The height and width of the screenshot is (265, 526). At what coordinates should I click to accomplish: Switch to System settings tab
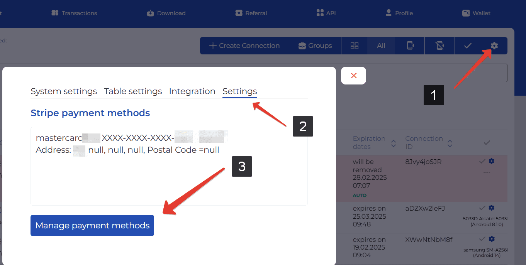(64, 91)
